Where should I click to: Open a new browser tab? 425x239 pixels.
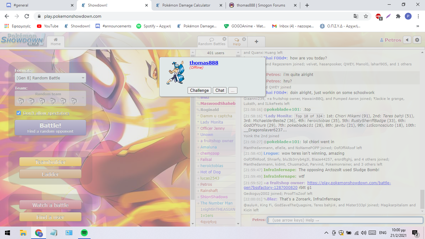[307, 5]
